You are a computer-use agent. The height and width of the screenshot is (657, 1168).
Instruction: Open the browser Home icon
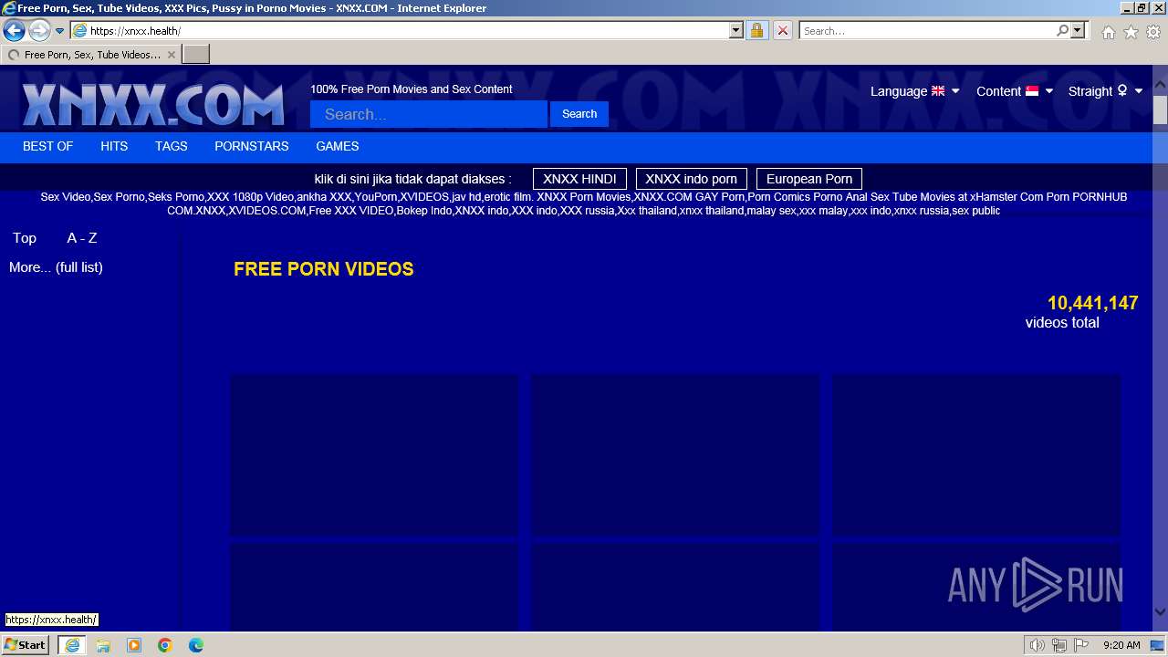coord(1108,32)
